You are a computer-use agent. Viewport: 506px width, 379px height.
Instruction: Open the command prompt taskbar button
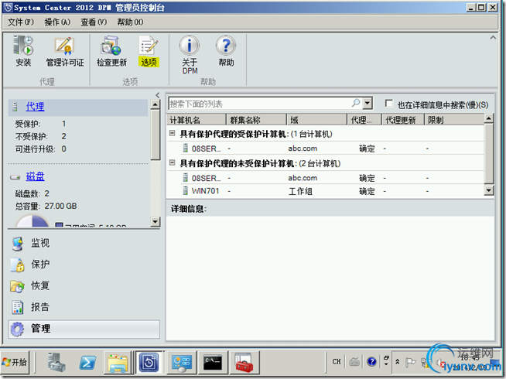click(213, 362)
